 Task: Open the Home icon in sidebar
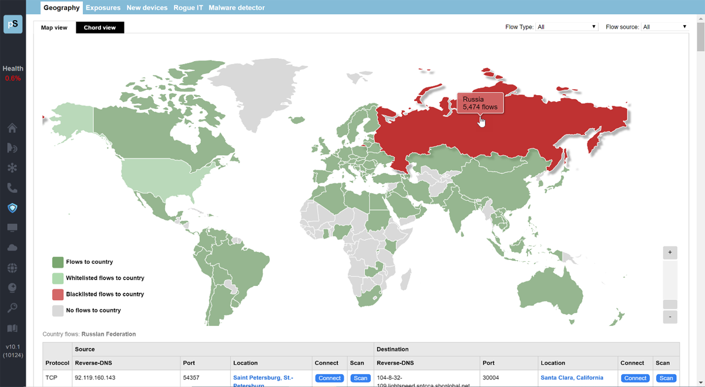(12, 128)
